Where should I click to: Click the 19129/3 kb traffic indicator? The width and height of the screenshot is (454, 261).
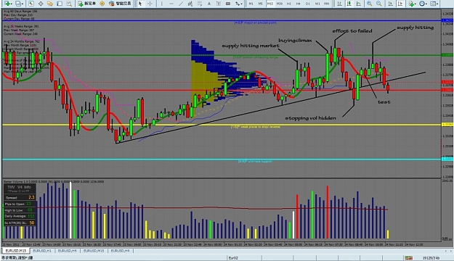pyautogui.click(x=431, y=258)
